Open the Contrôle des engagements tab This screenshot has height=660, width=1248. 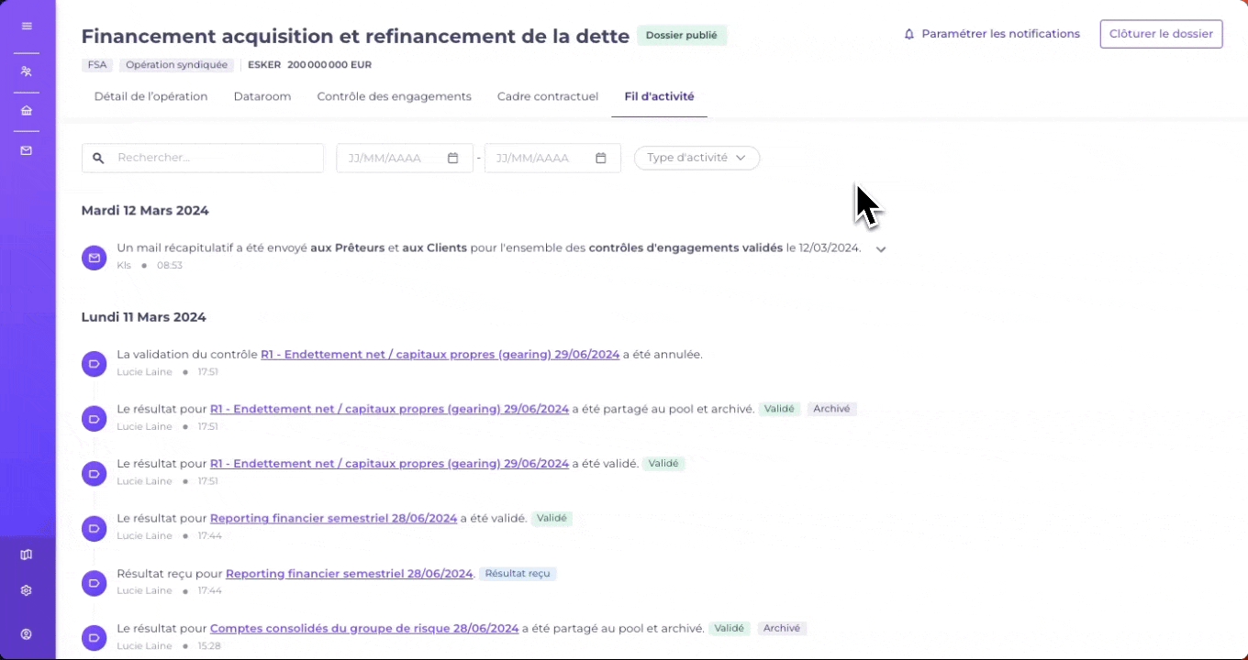pyautogui.click(x=394, y=96)
